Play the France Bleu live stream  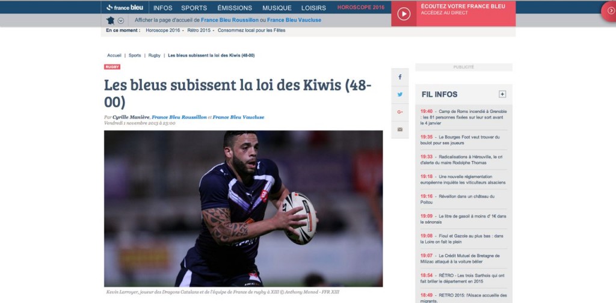pyautogui.click(x=404, y=14)
